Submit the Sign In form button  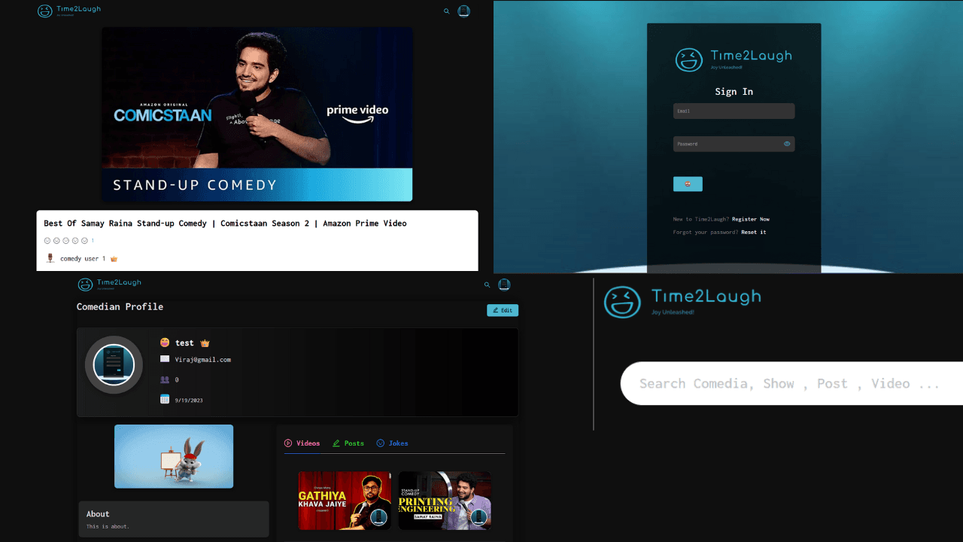tap(688, 184)
